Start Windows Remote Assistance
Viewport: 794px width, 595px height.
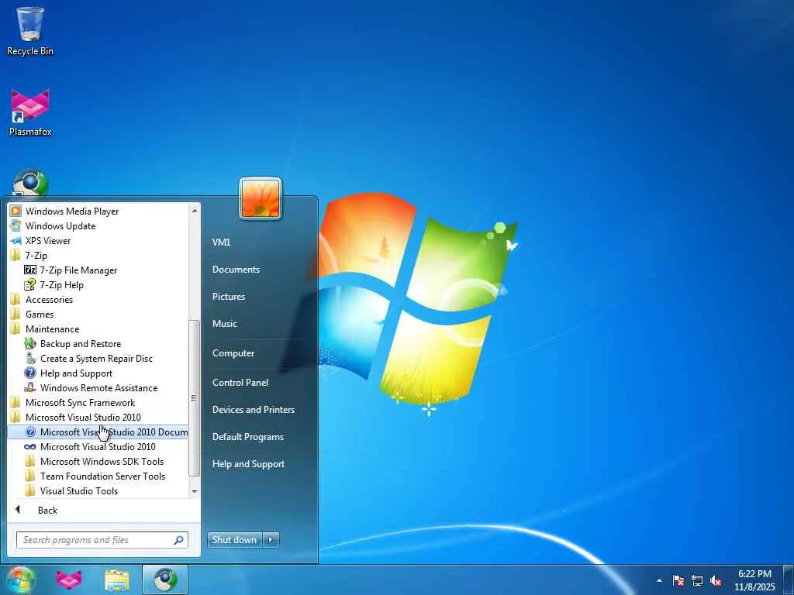pos(98,387)
